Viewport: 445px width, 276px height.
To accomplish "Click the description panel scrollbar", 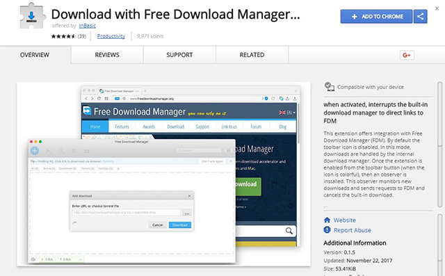I will (440, 145).
